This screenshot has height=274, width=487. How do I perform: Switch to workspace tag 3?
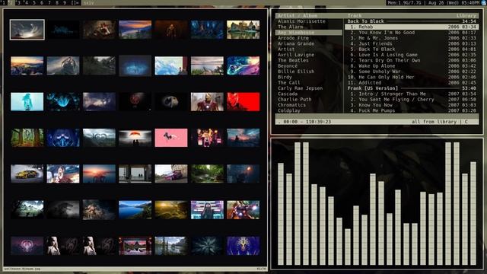tap(19, 2)
